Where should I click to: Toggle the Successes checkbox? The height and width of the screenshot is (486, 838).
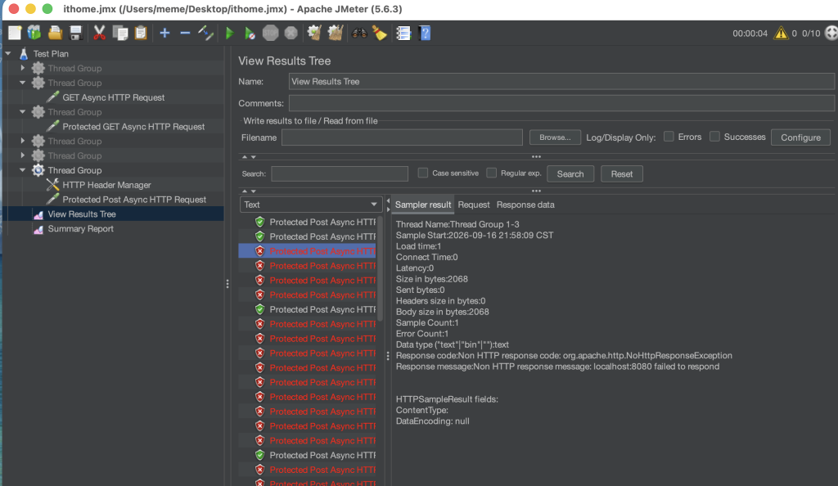click(x=714, y=137)
